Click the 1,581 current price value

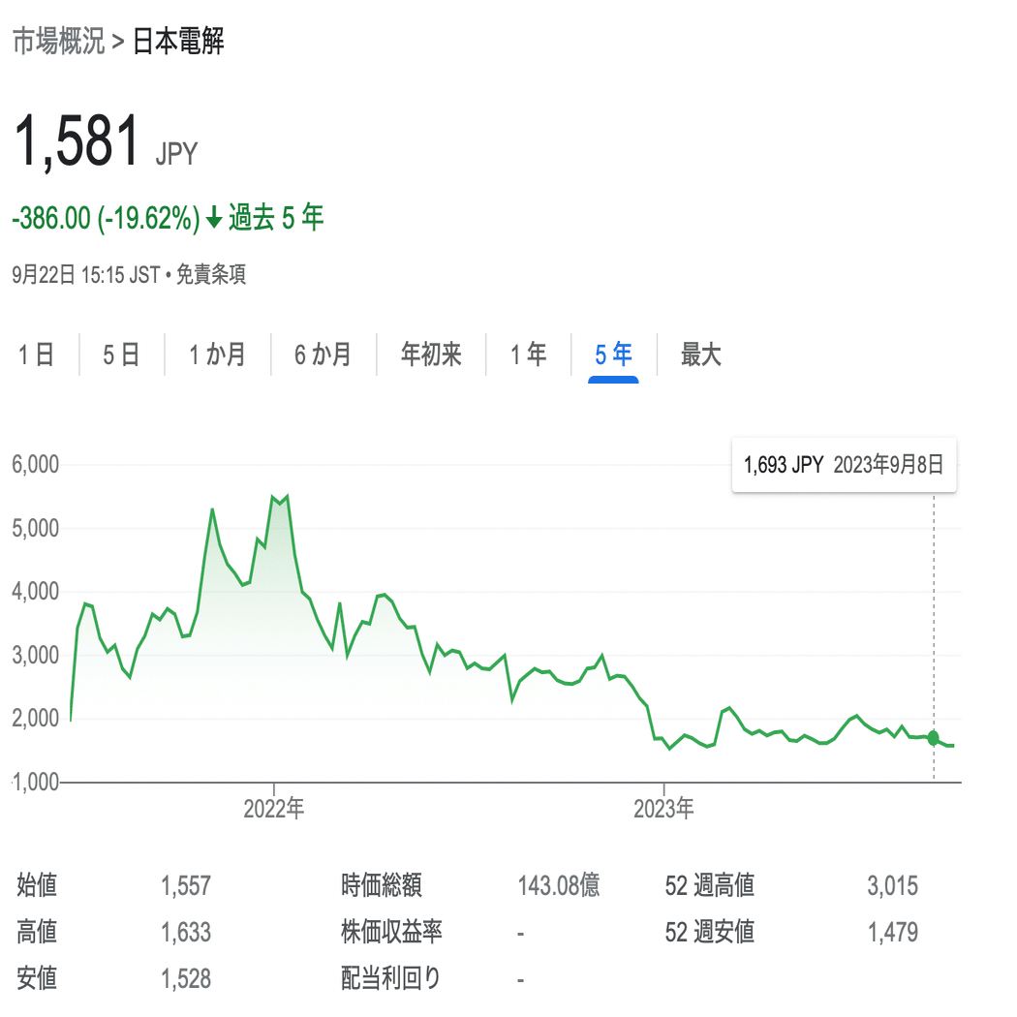click(x=77, y=140)
